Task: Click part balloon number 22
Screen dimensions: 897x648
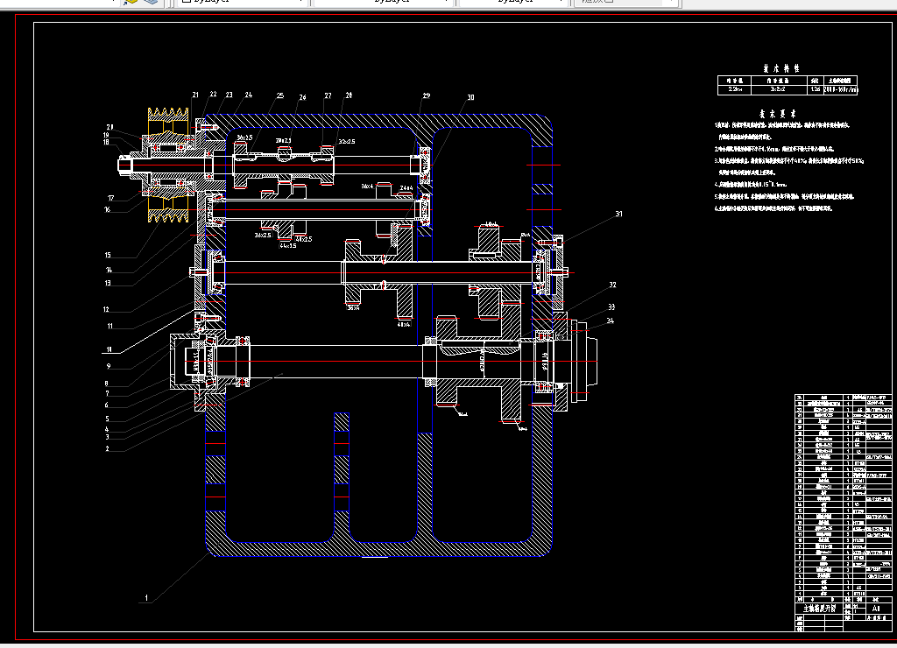Action: tap(213, 95)
